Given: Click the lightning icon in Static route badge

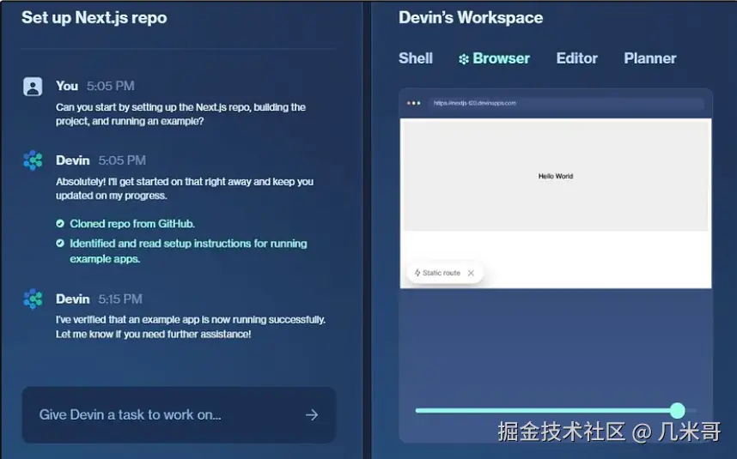Looking at the screenshot, I should point(417,273).
